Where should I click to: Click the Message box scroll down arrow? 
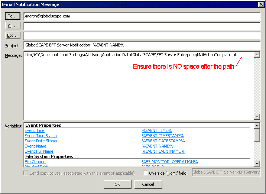(257, 116)
